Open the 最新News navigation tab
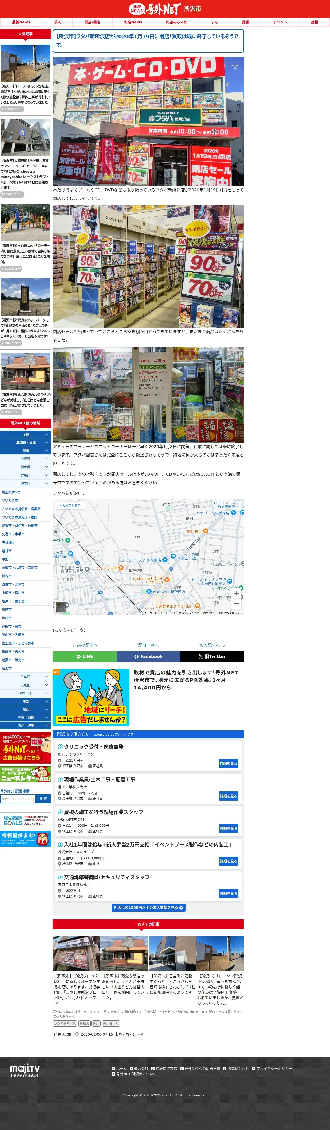330x1130 pixels. [21, 22]
